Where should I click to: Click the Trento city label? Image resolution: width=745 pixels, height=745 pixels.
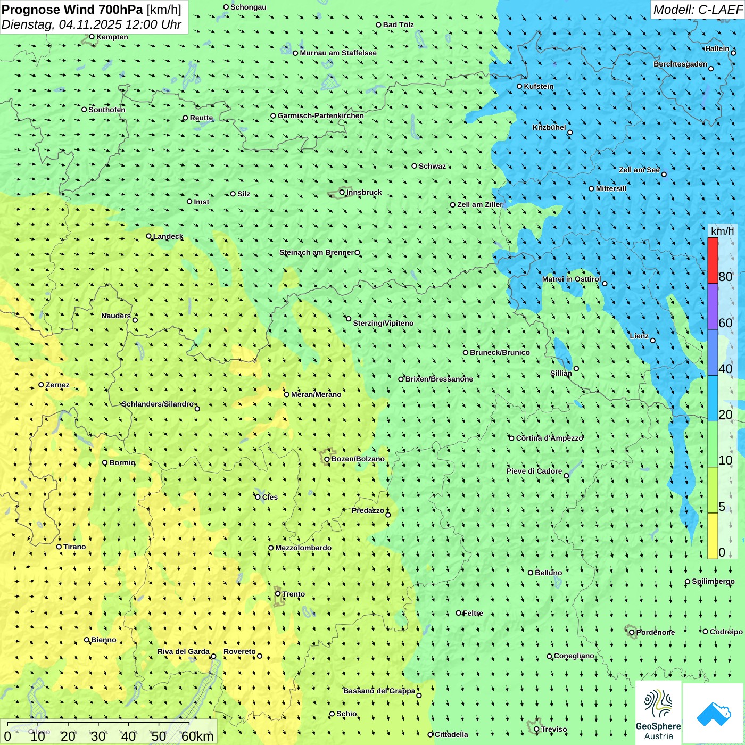[x=294, y=594]
